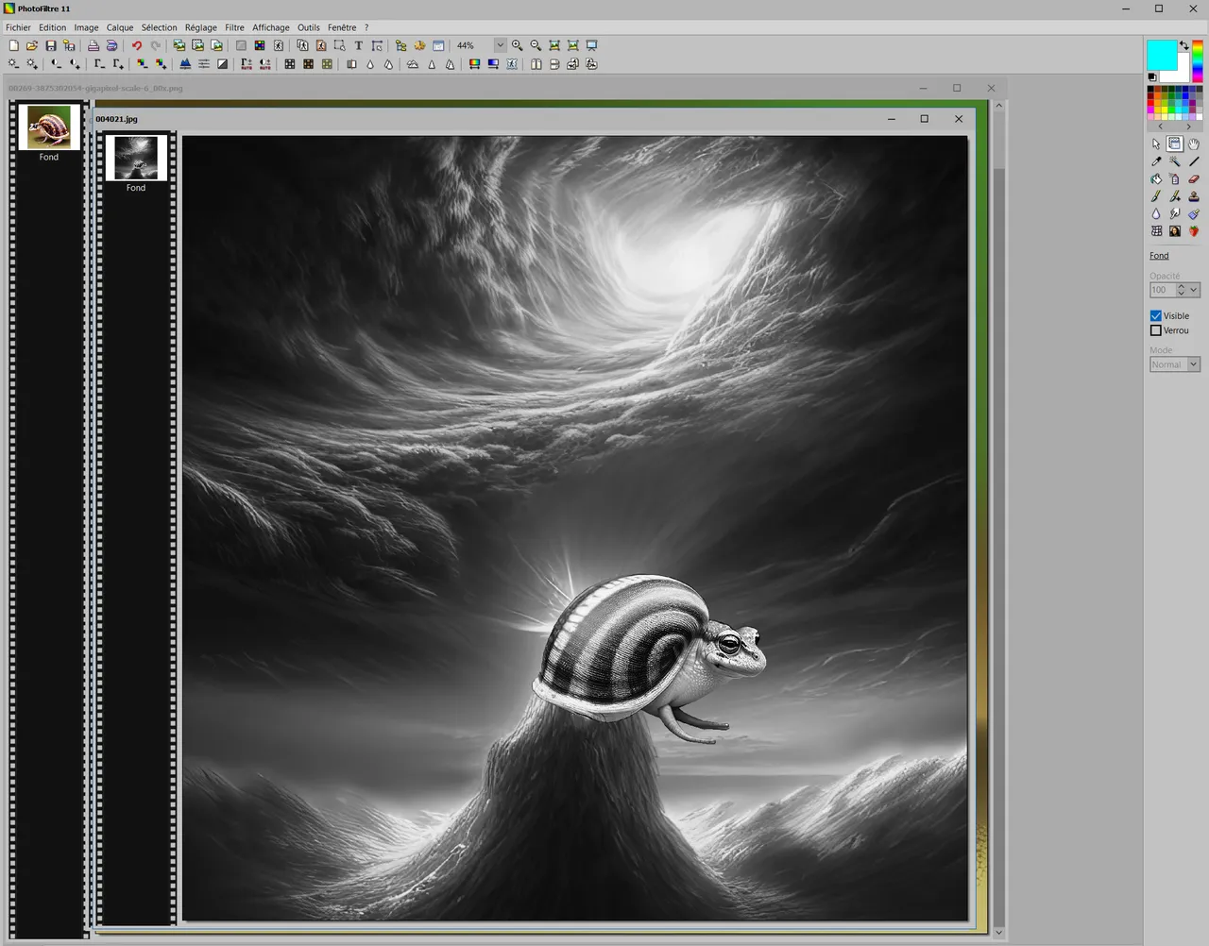The image size is (1209, 946).
Task: Expand the Mode blend dropdown
Action: tap(1193, 364)
